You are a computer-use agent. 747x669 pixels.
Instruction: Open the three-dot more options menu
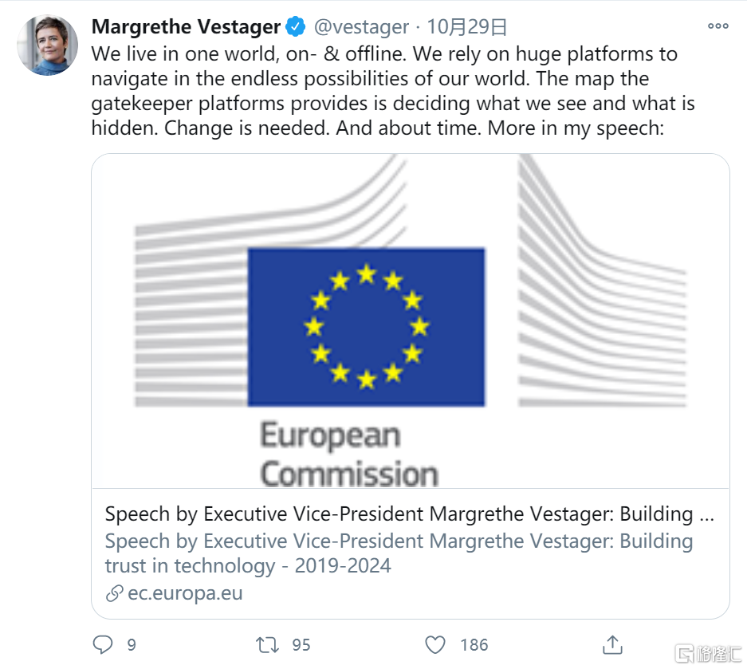click(x=718, y=26)
